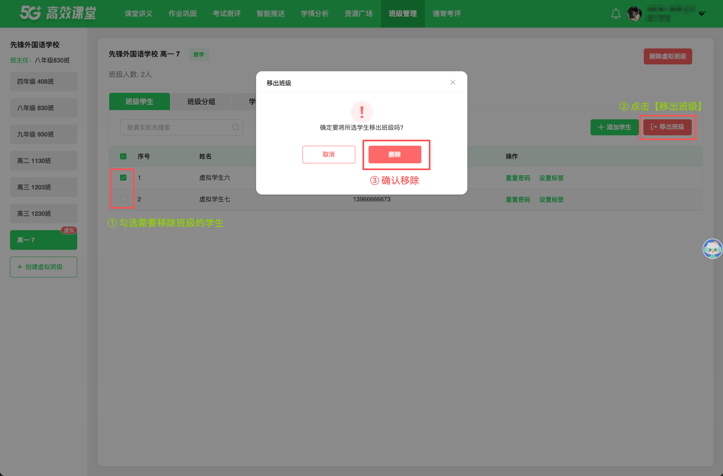Click 取消 in the dialog
This screenshot has width=723, height=476.
tap(328, 155)
